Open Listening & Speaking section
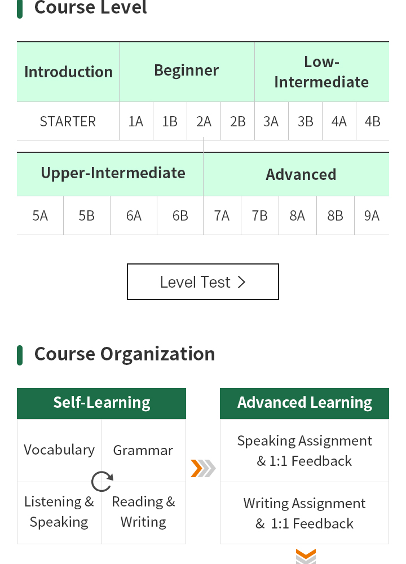Image resolution: width=406 pixels, height=564 pixels. tap(59, 512)
